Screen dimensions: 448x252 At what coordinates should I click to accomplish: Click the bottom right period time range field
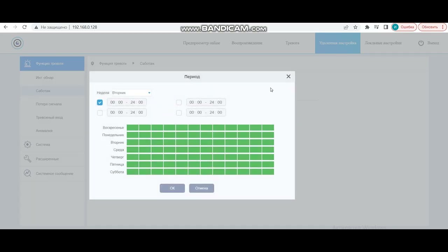pyautogui.click(x=206, y=112)
